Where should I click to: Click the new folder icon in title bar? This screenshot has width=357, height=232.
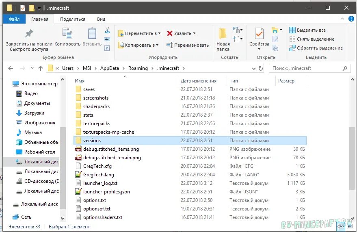pos(32,8)
